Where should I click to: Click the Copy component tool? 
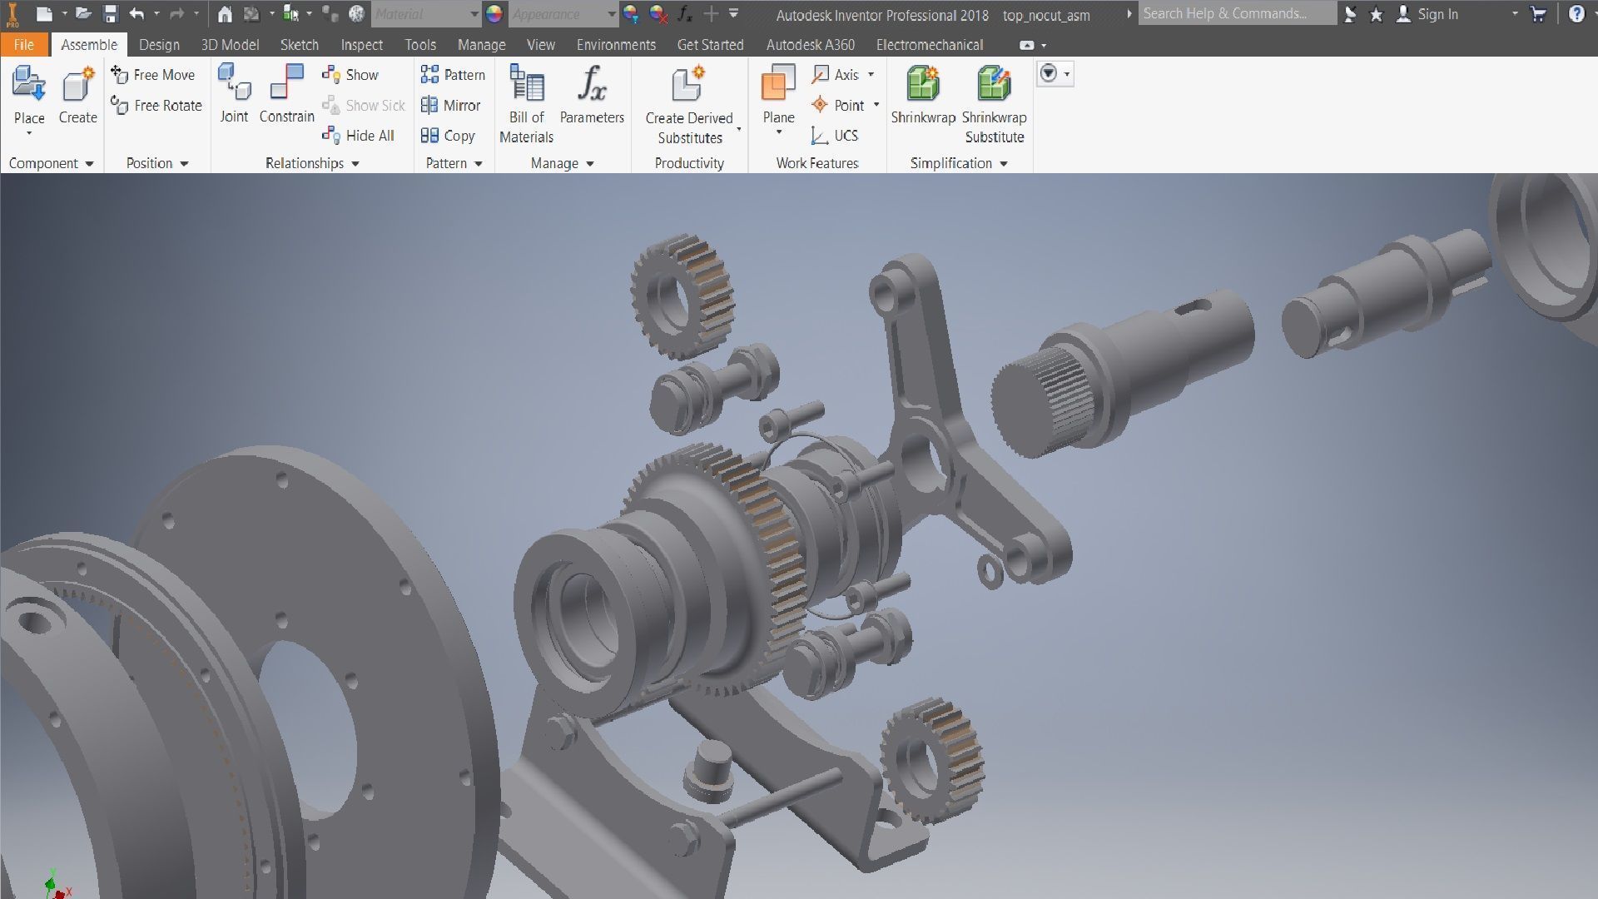coord(448,136)
